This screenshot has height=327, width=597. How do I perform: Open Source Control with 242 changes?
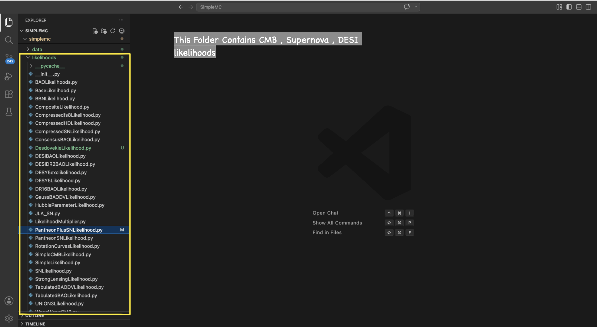[x=9, y=58]
